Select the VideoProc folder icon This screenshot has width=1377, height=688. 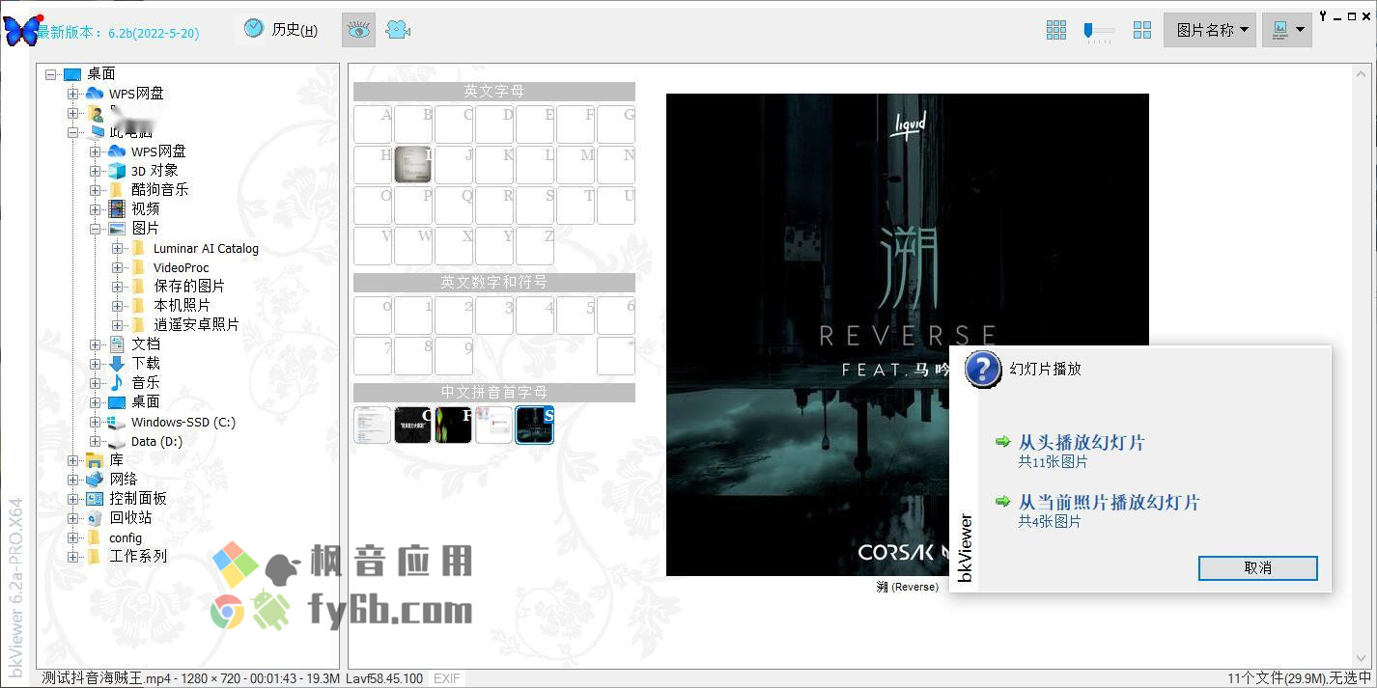click(138, 267)
